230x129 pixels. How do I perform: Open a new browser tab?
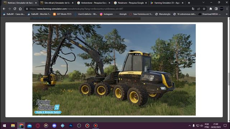[189, 3]
